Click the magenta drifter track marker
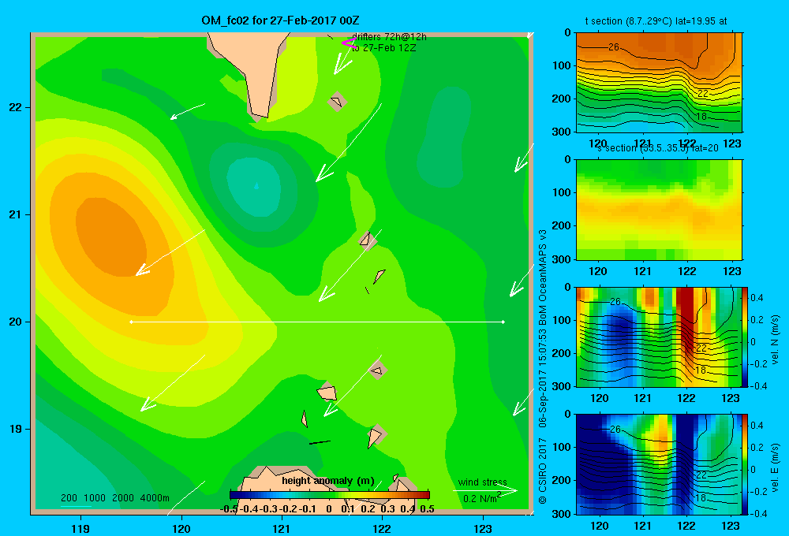This screenshot has height=536, width=789. (x=349, y=43)
